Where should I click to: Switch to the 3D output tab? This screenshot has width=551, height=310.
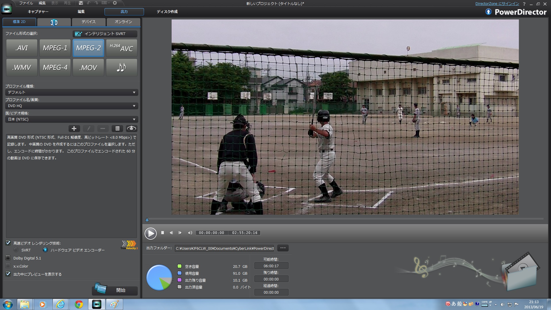point(54,22)
